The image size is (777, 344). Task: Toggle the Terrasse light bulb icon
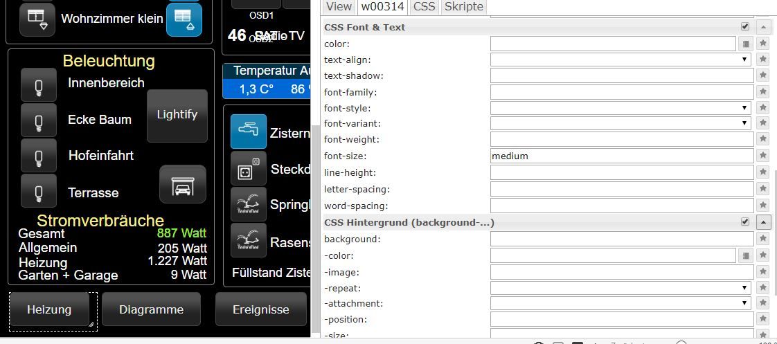pos(39,190)
